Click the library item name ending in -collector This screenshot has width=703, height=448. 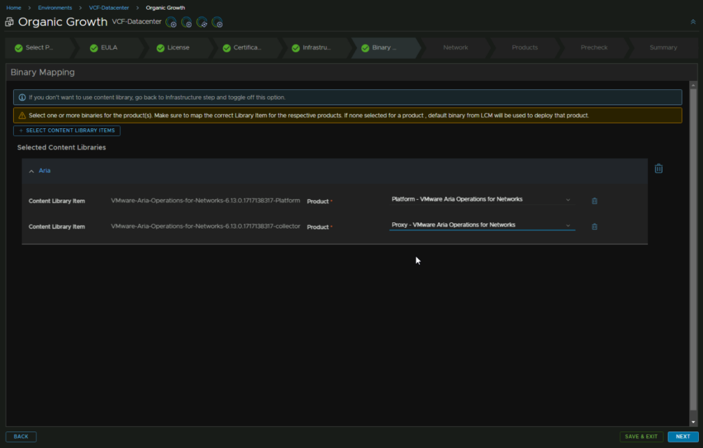coord(205,226)
